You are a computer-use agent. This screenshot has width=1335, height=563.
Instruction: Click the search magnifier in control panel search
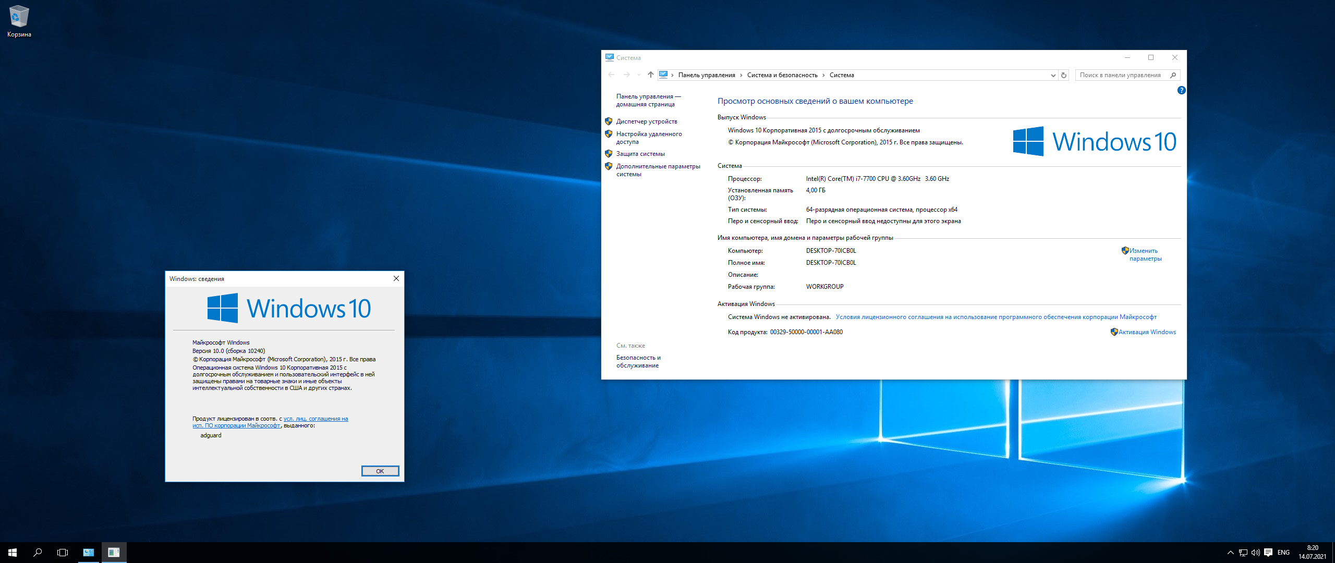coord(1173,75)
